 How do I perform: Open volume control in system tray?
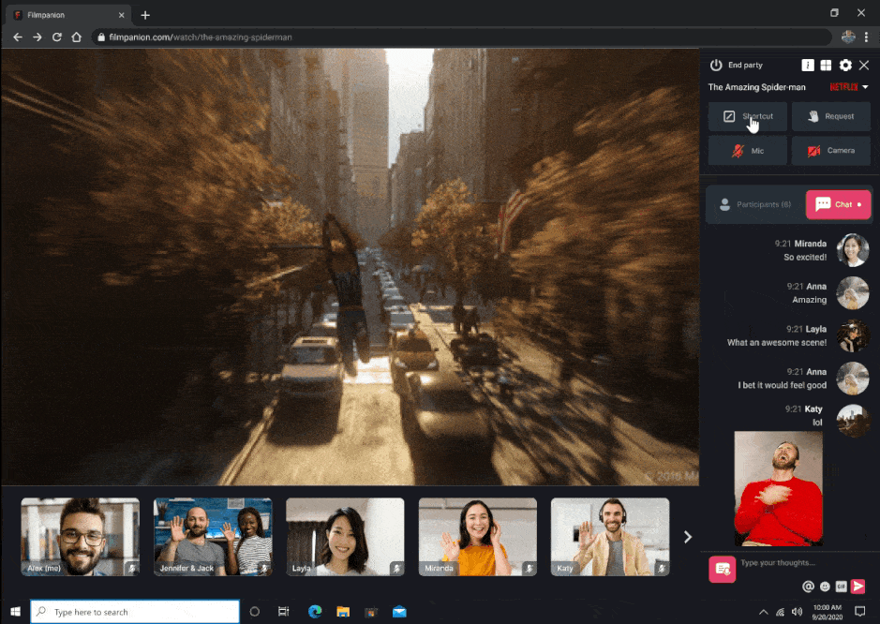[797, 612]
